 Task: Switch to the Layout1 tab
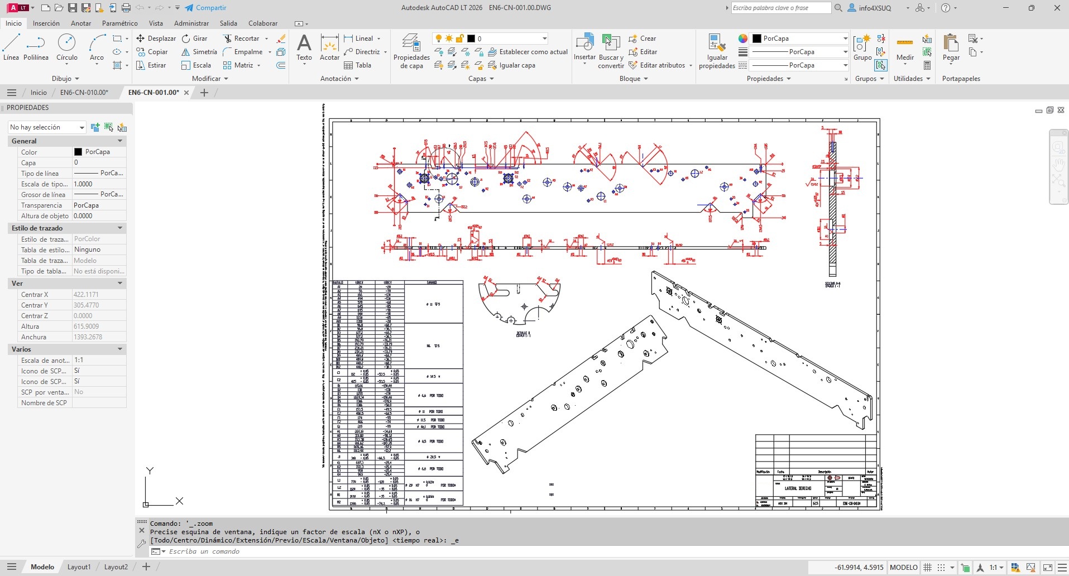[x=79, y=567]
